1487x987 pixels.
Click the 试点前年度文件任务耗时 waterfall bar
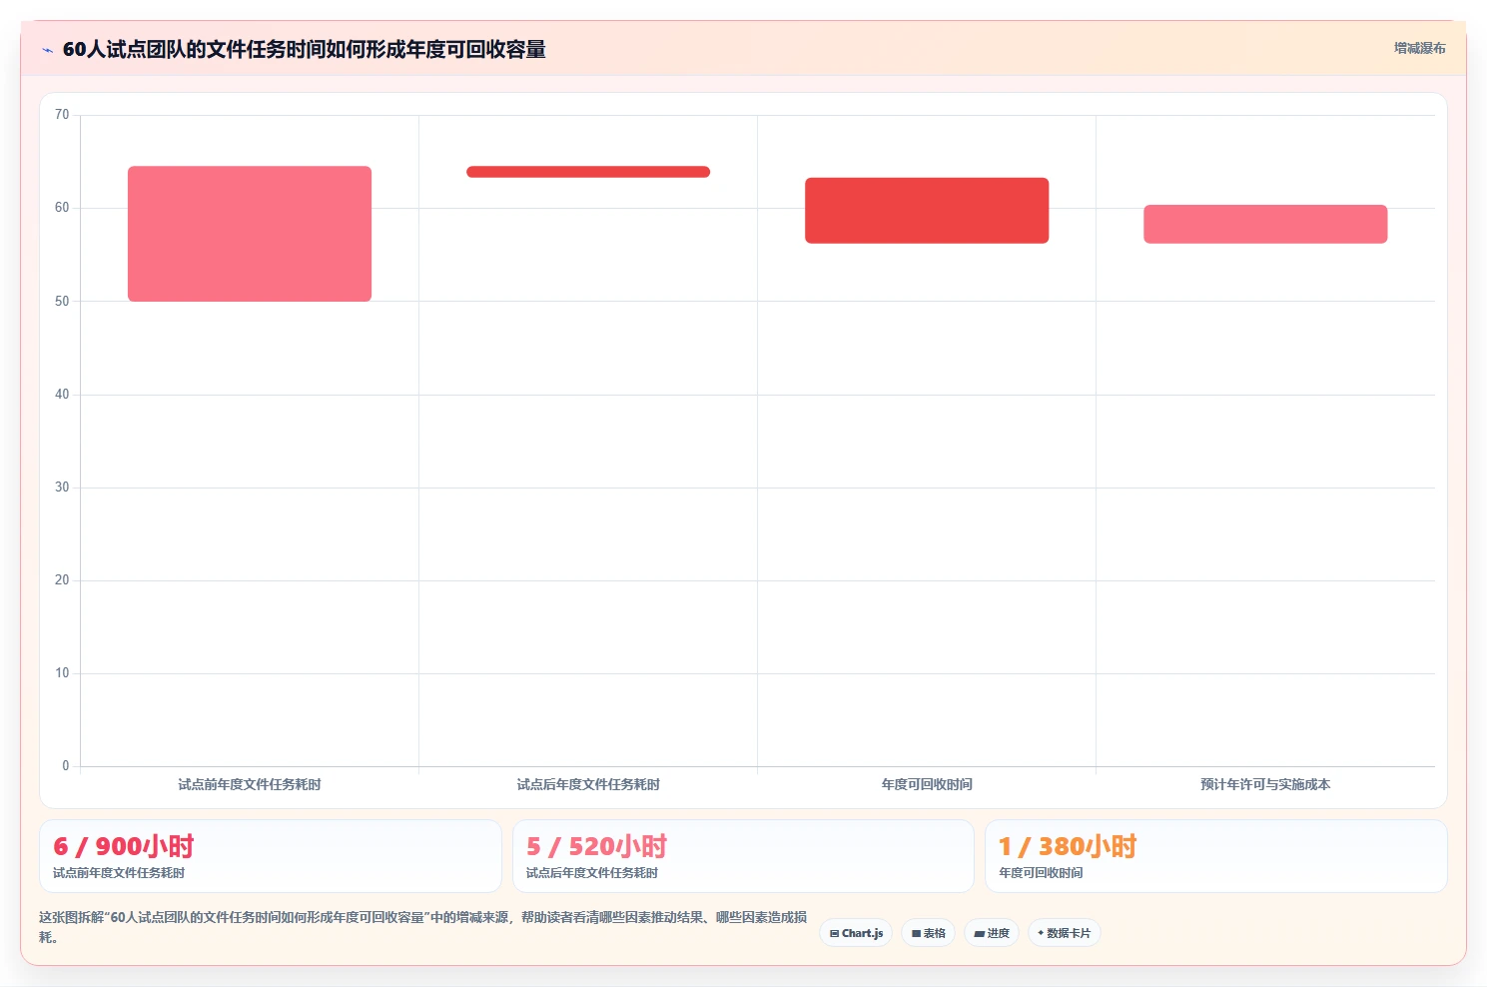click(250, 234)
